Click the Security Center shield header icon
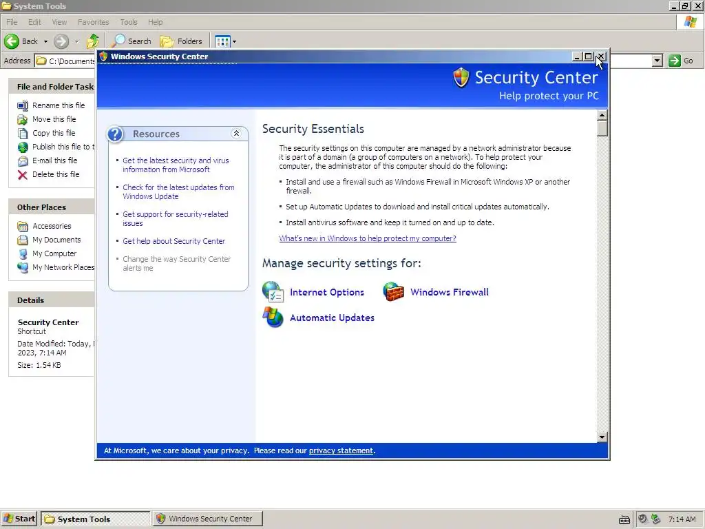 tap(461, 77)
